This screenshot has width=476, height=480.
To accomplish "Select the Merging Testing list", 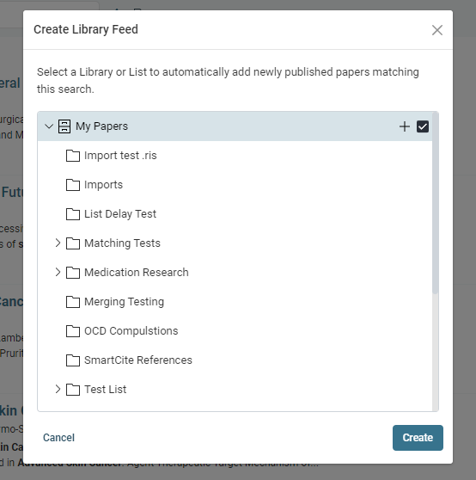I will 124,302.
